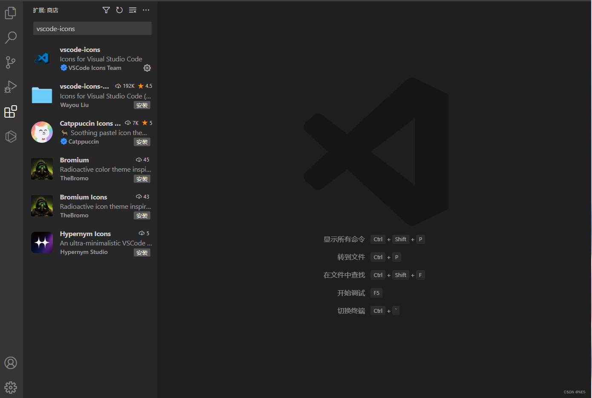Open the Accounts menu in the activity bar
Viewport: 592px width, 398px height.
[11, 363]
